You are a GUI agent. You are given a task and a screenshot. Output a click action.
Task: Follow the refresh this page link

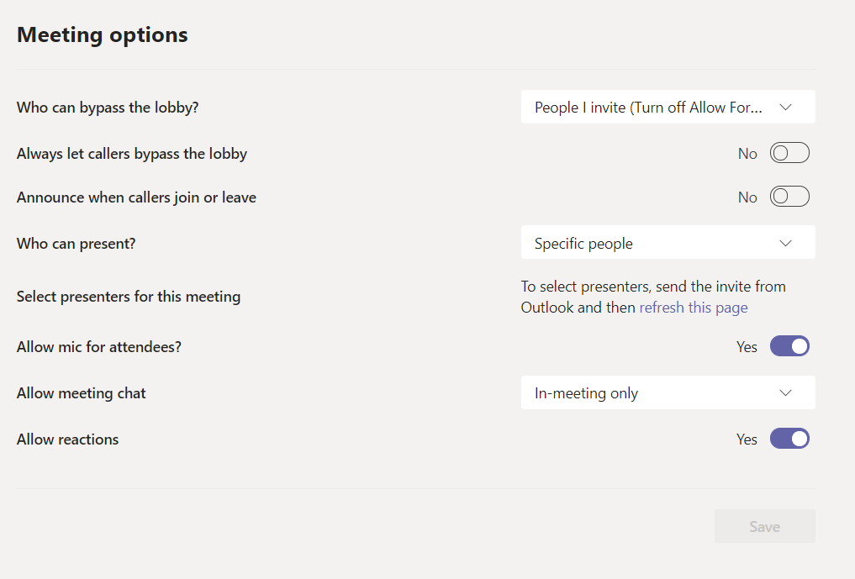[694, 308]
